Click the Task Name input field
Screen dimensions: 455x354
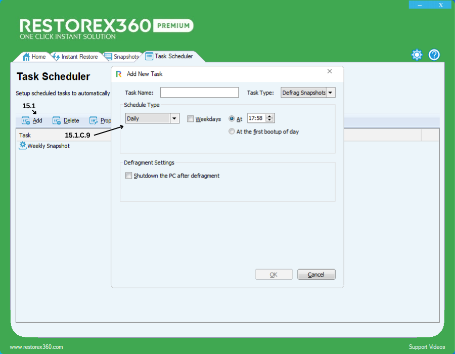tap(199, 93)
